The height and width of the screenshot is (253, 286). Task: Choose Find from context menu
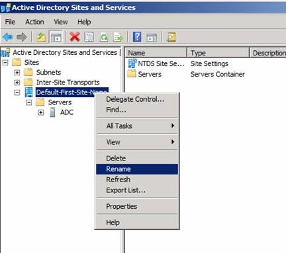pyautogui.click(x=137, y=110)
